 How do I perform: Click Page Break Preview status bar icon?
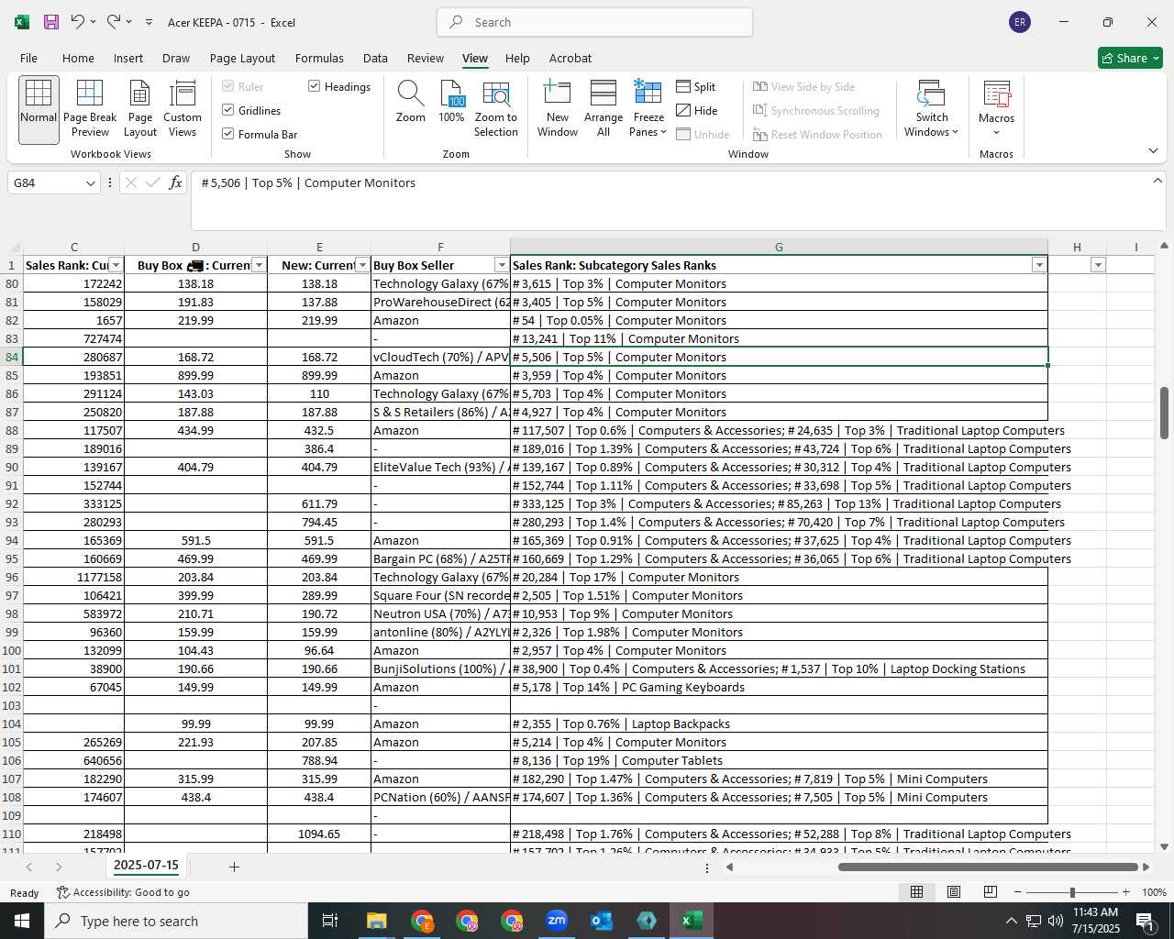[991, 892]
